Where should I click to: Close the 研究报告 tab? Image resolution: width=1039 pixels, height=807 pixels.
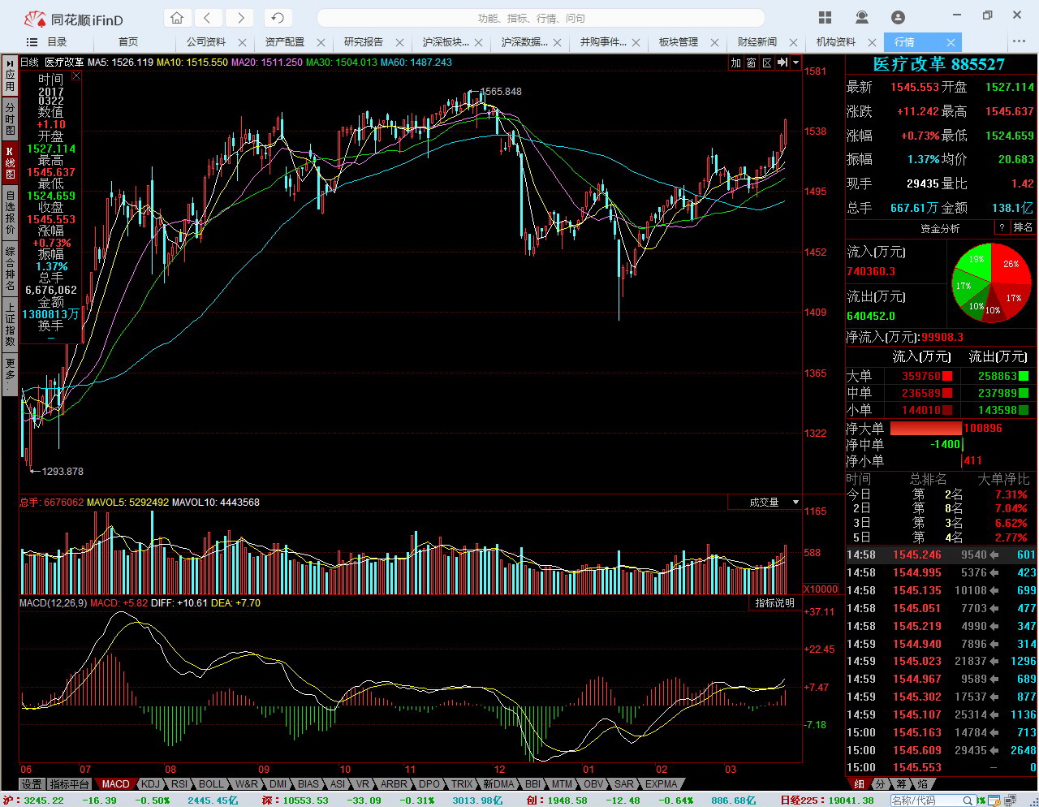[399, 42]
